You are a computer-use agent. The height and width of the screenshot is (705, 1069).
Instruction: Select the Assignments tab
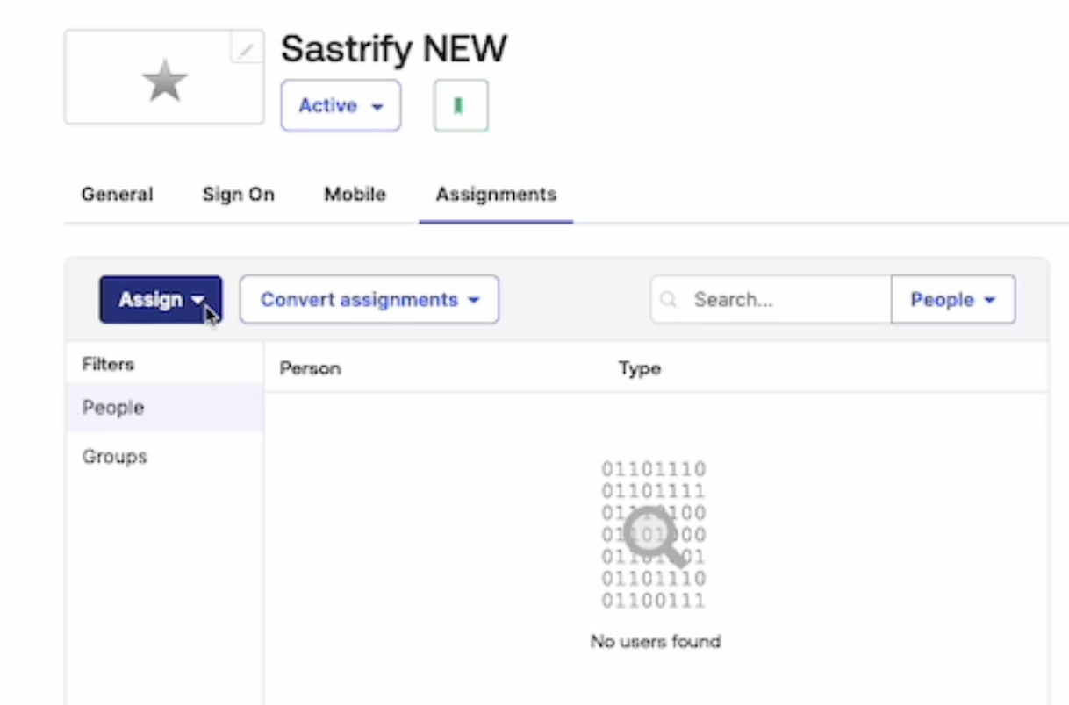[x=496, y=195]
